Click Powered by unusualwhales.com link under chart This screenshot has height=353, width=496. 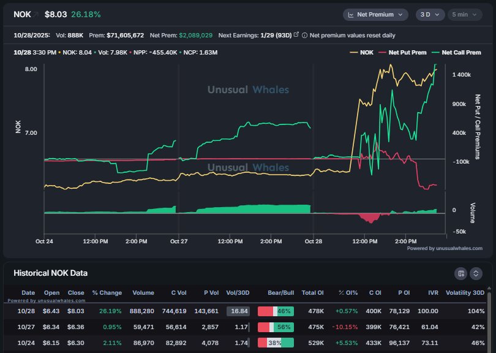pos(445,248)
